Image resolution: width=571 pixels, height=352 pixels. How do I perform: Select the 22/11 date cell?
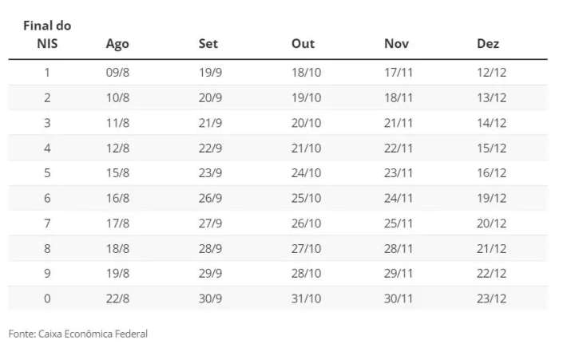click(399, 148)
